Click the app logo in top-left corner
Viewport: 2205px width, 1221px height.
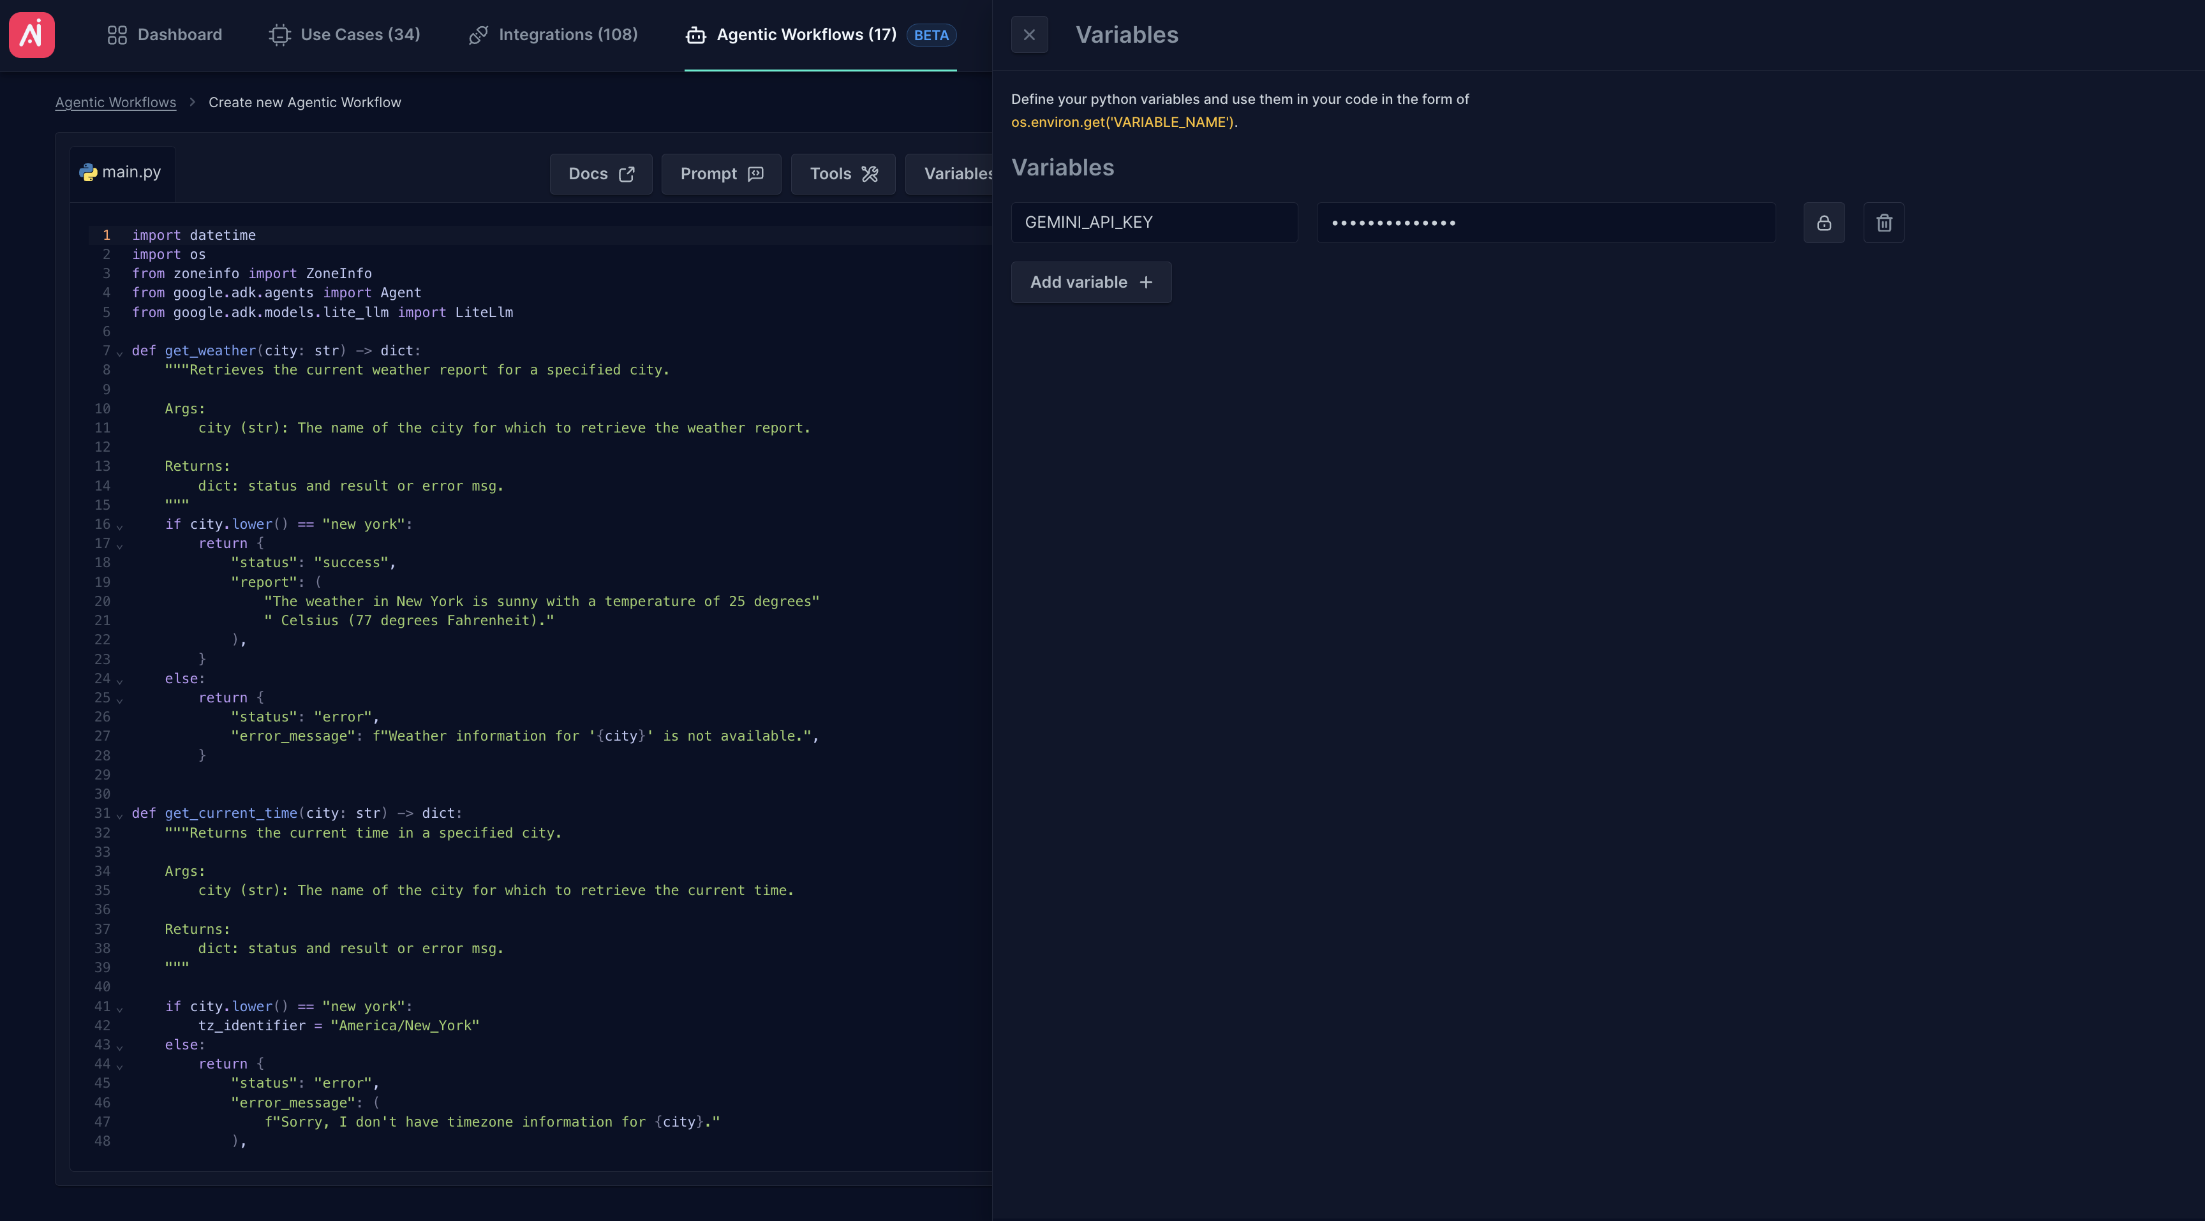click(32, 34)
